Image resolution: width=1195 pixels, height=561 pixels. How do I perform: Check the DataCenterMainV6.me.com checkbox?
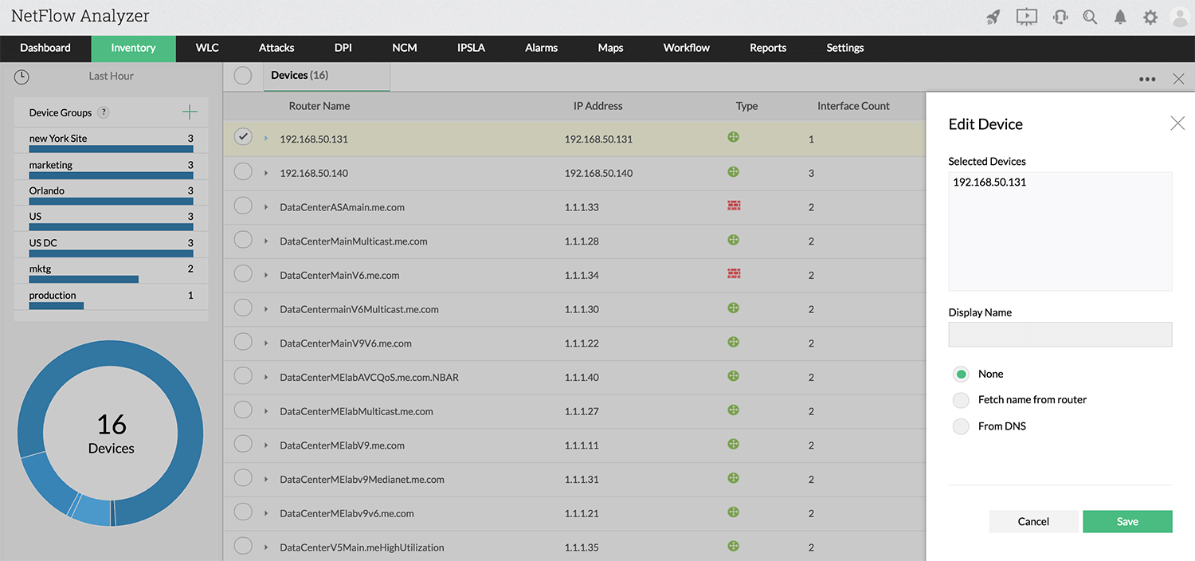coord(243,274)
